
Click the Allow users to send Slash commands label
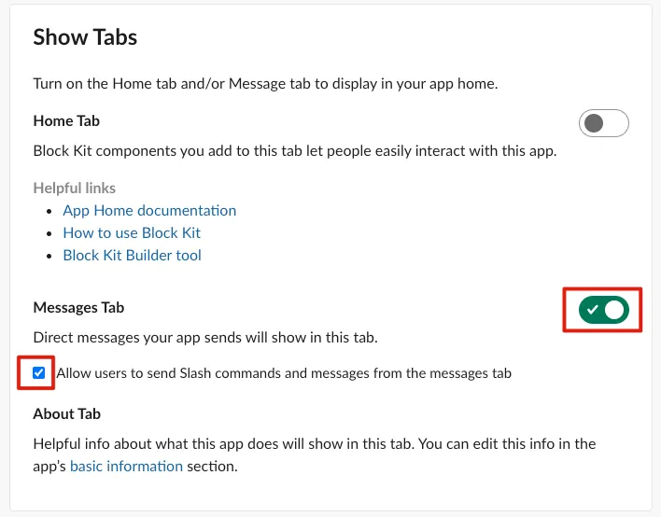click(284, 373)
